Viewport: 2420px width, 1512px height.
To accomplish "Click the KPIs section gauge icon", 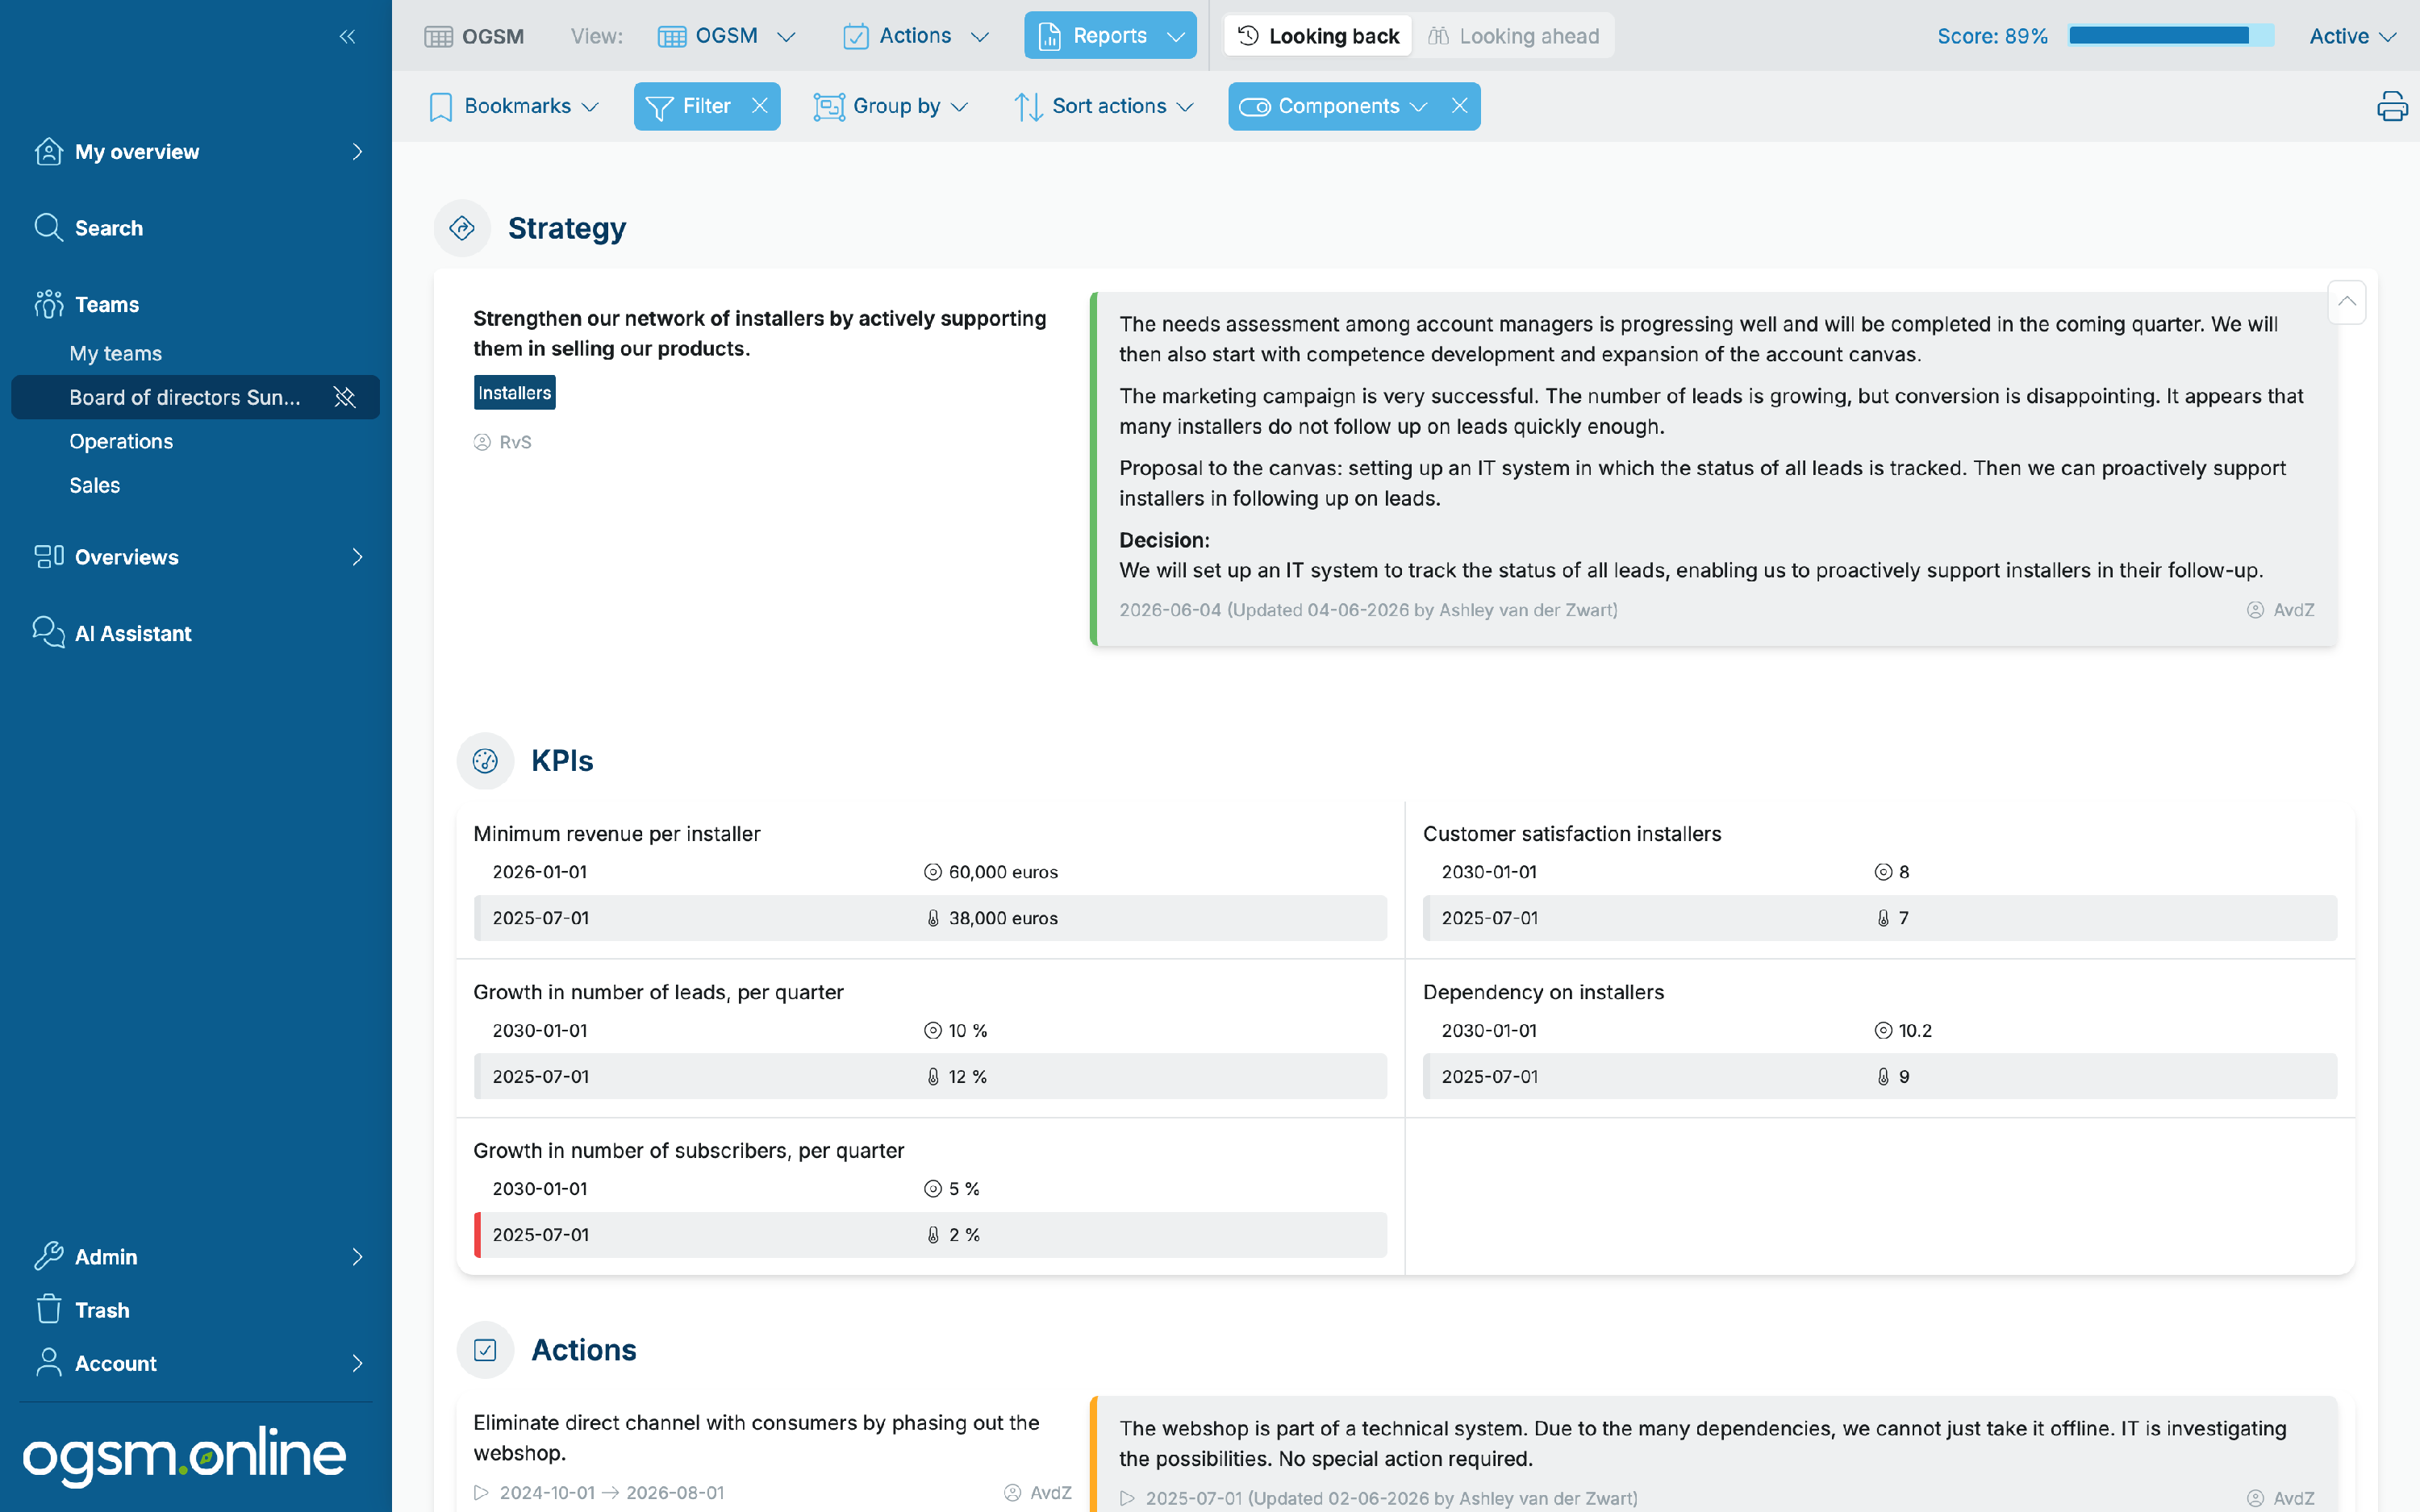I will pyautogui.click(x=485, y=761).
